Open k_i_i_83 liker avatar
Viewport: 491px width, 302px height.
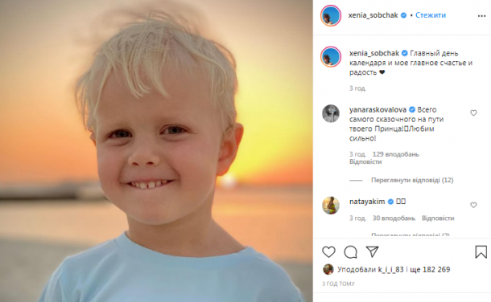click(328, 269)
